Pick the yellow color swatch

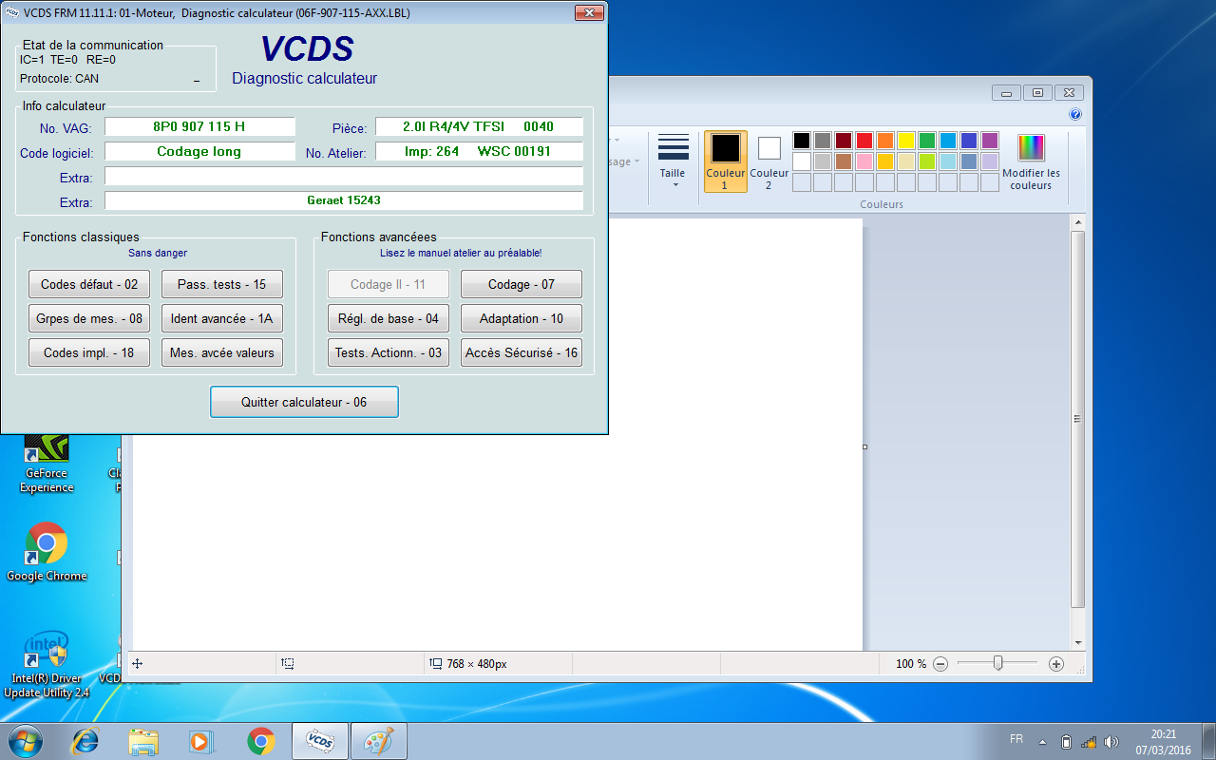click(x=906, y=141)
